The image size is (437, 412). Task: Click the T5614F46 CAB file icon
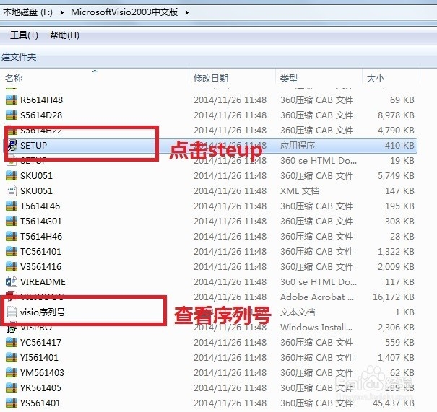click(12, 206)
